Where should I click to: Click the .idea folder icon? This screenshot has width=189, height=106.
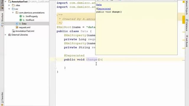(13, 5)
